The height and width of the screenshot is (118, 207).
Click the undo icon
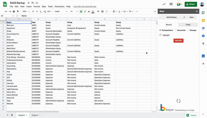click(x=6, y=12)
